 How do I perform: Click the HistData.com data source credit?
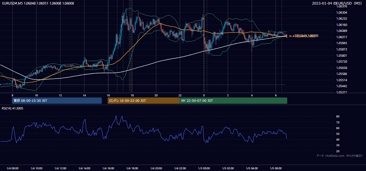[x=340, y=156]
